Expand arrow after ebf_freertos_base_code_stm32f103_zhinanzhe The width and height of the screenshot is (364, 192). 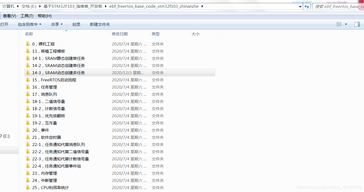click(x=202, y=6)
